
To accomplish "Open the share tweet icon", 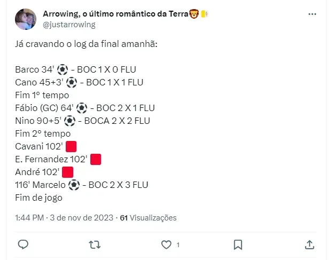I will pyautogui.click(x=309, y=244).
